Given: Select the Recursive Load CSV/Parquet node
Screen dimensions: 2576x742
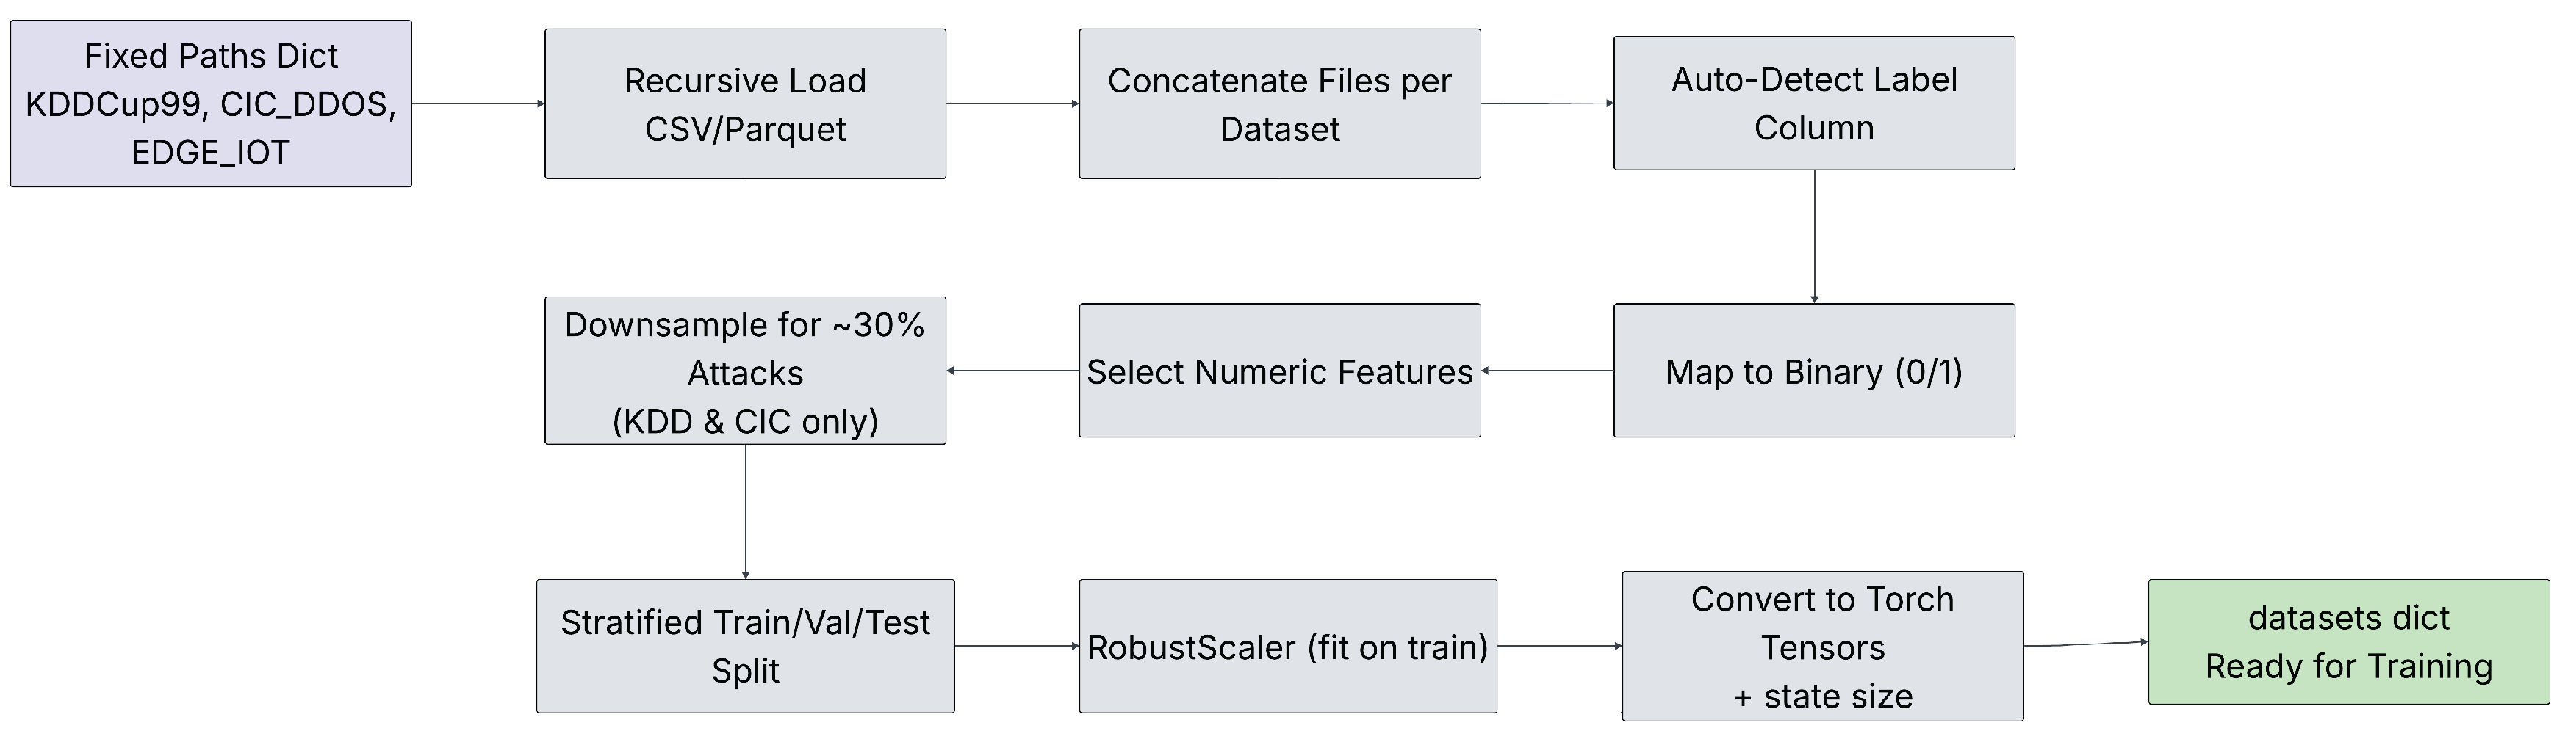Looking at the screenshot, I should coord(745,104).
